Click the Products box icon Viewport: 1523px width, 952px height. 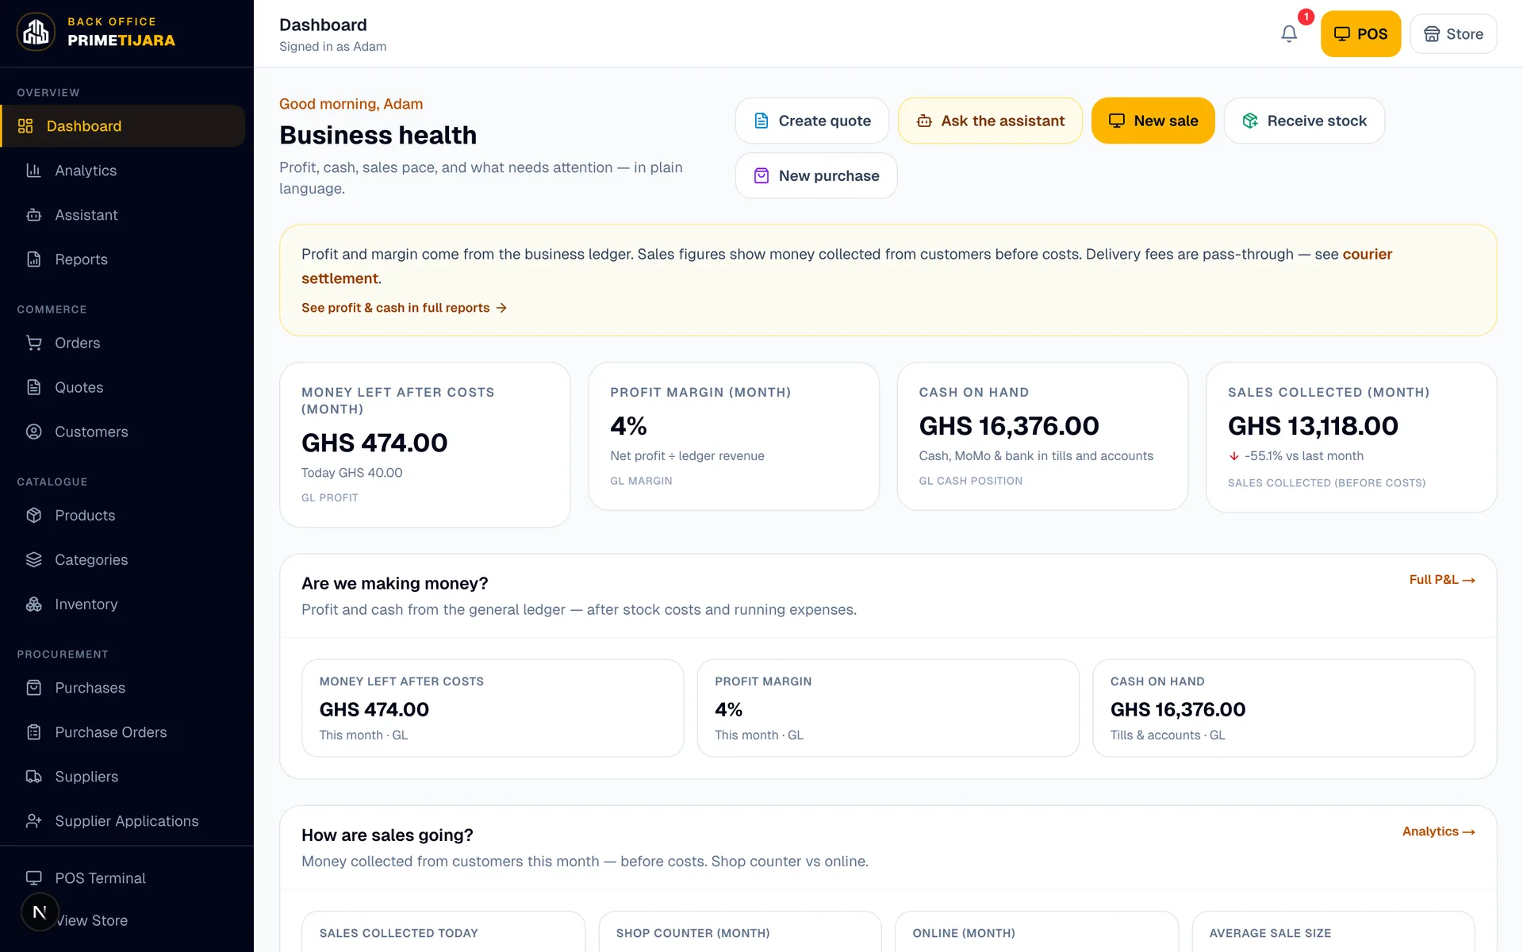coord(33,516)
